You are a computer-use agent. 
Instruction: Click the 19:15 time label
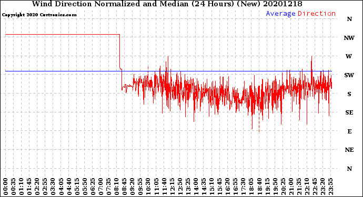pos(267,187)
